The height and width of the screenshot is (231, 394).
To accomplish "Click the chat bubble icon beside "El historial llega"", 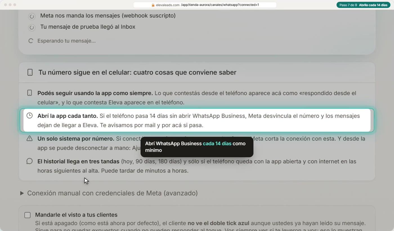I will click(x=30, y=161).
